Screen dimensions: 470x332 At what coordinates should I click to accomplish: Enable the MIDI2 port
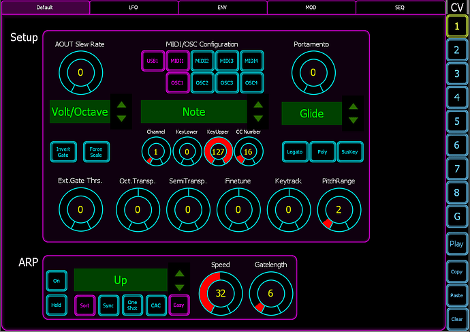[x=202, y=61]
